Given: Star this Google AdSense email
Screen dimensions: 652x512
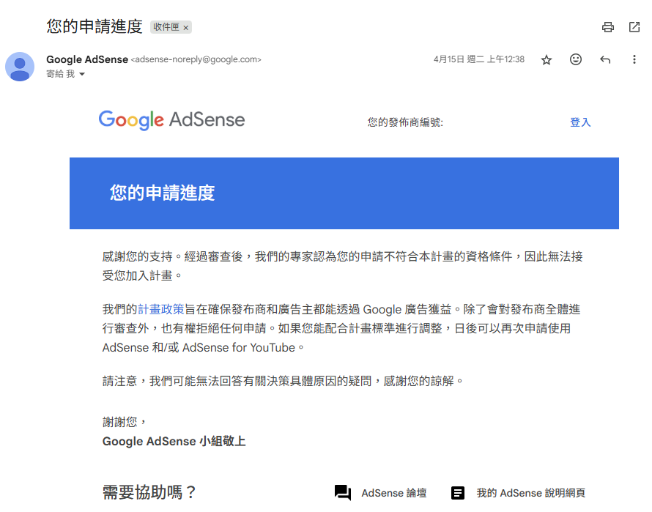Looking at the screenshot, I should pos(547,60).
